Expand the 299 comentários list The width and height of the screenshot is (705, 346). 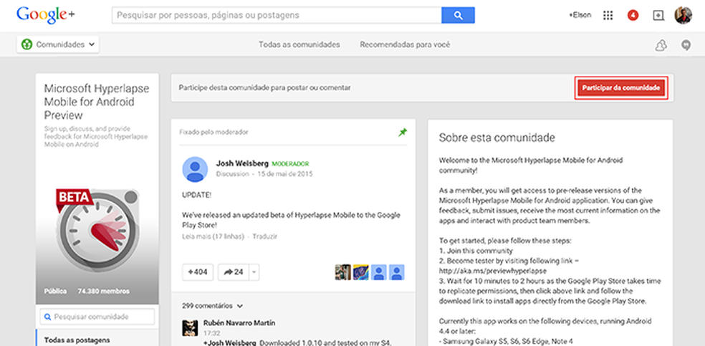pyautogui.click(x=212, y=306)
